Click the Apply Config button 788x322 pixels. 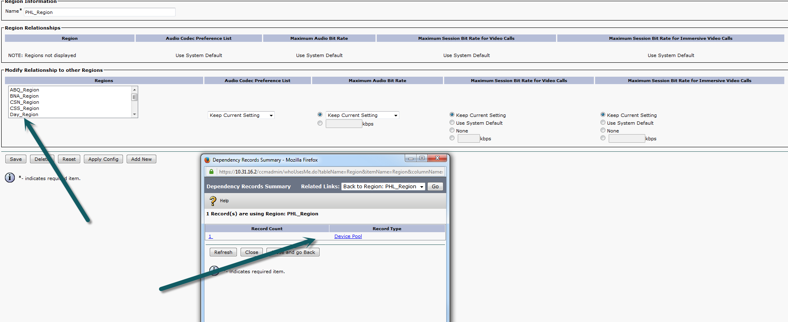tap(103, 159)
